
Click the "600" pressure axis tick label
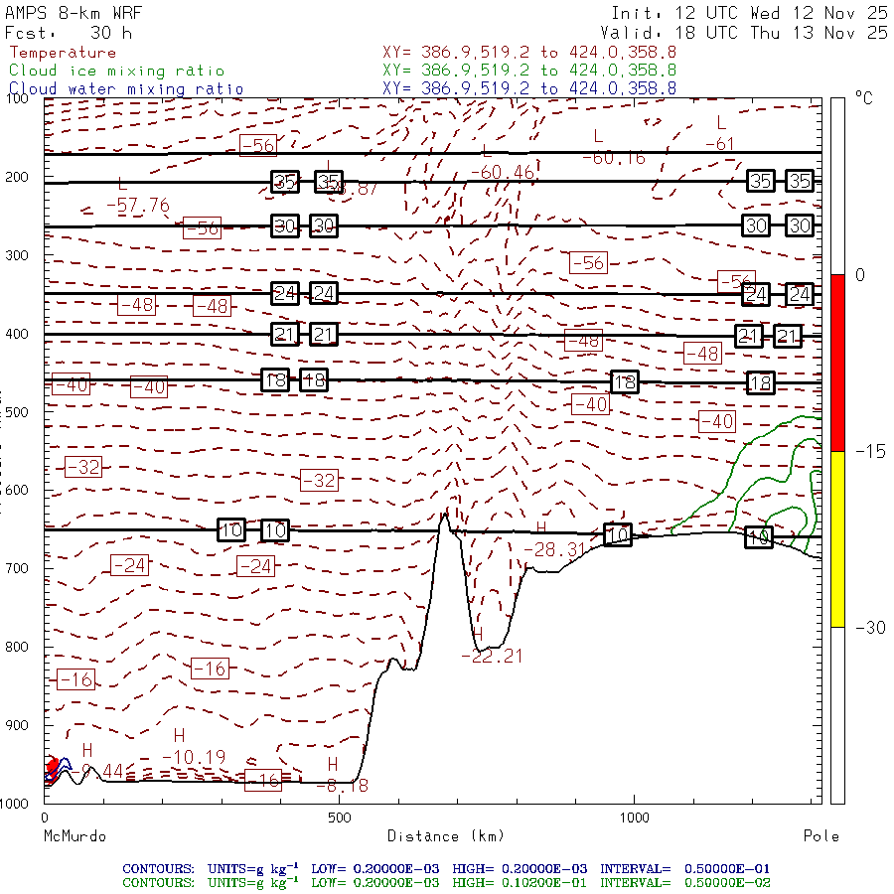(x=17, y=490)
